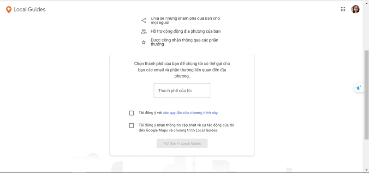Open the account profile picture
369x173 pixels.
coord(355,9)
